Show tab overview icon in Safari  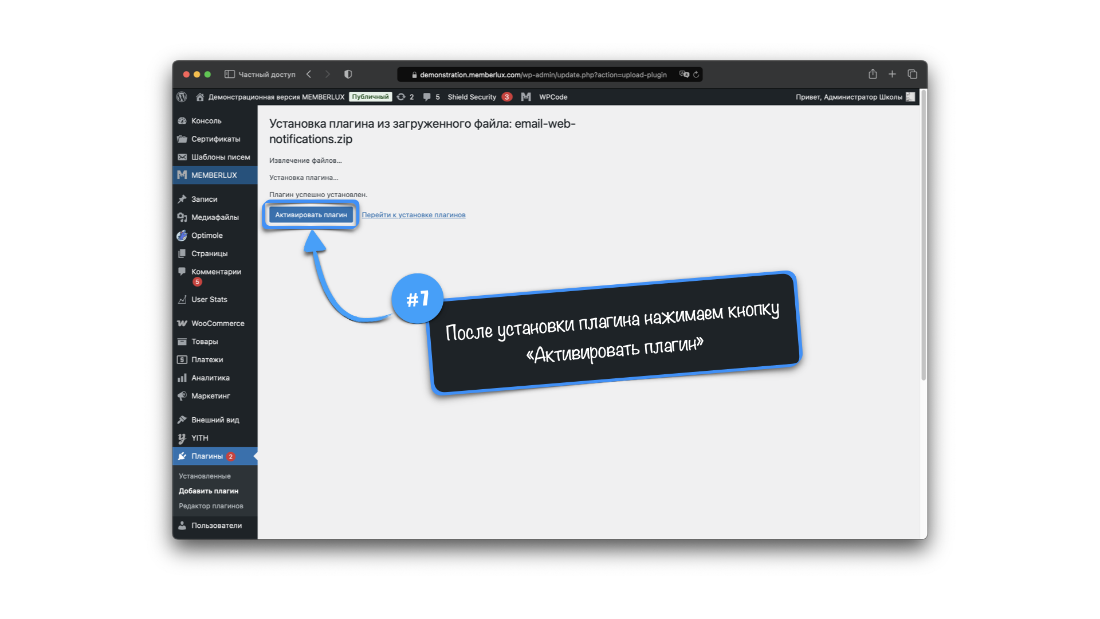(x=912, y=75)
